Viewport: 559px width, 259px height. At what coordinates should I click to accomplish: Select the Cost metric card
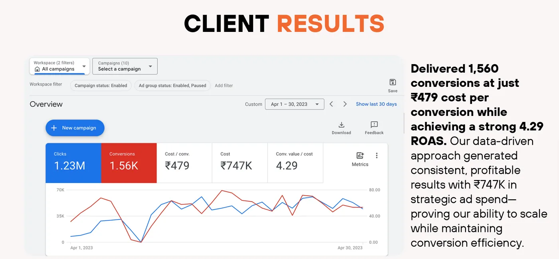tap(240, 163)
